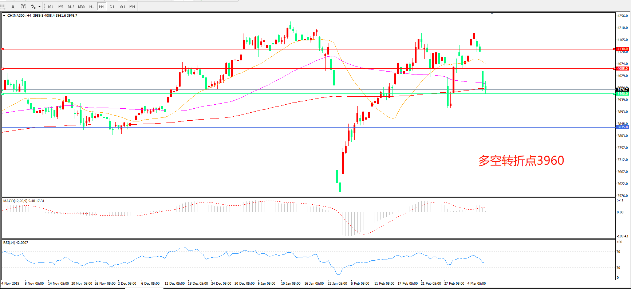The image size is (631, 289).
Task: Click the chart shift marker triangle
Action: click(492, 13)
